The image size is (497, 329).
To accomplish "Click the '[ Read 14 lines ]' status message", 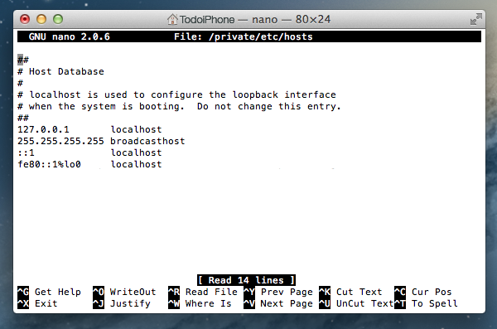I will 246,280.
